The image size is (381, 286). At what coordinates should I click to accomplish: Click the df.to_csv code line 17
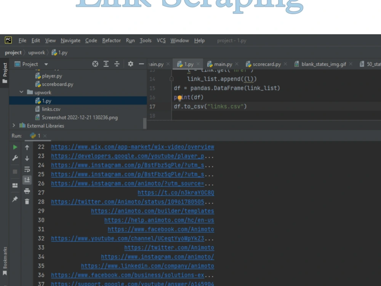pos(210,106)
